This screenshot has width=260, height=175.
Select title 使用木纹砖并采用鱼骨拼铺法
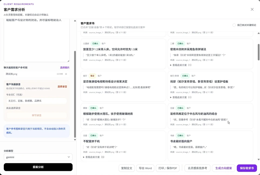pyautogui.click(x=188, y=49)
